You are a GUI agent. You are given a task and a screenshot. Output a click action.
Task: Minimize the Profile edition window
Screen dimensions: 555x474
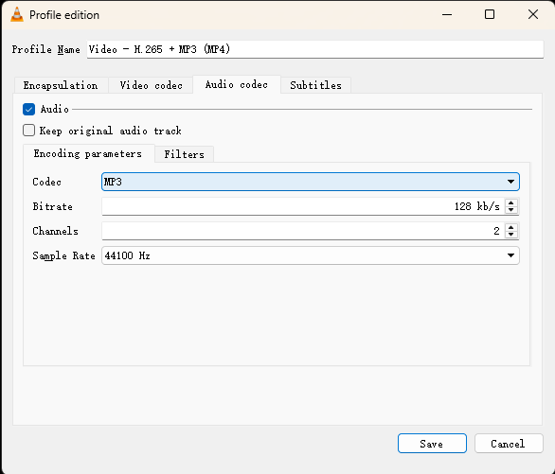[447, 15]
